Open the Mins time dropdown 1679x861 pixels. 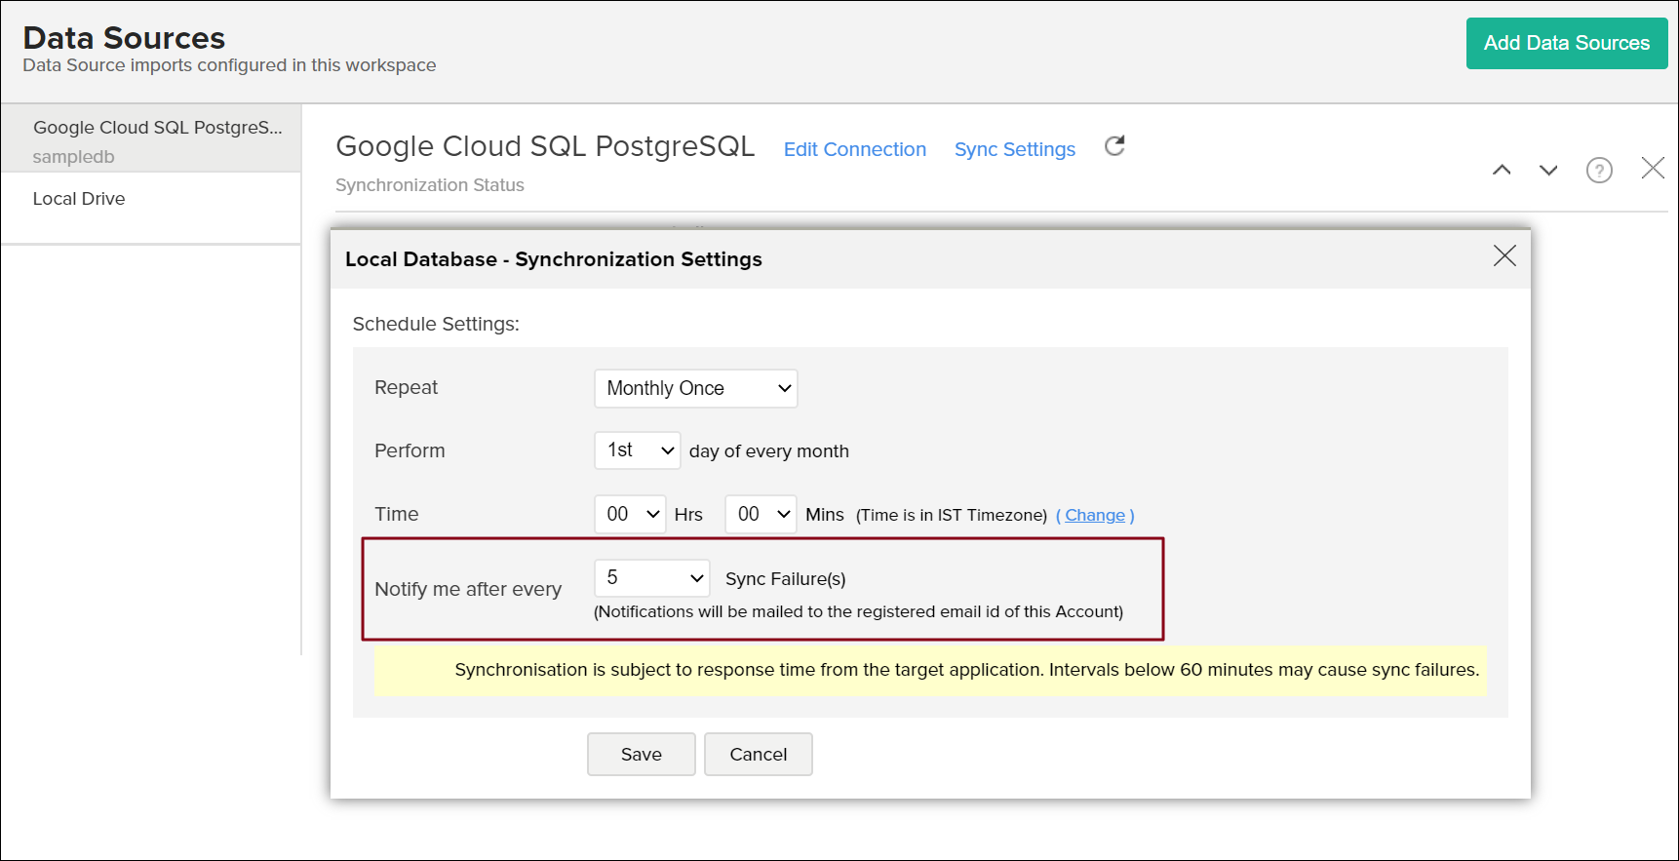(761, 514)
